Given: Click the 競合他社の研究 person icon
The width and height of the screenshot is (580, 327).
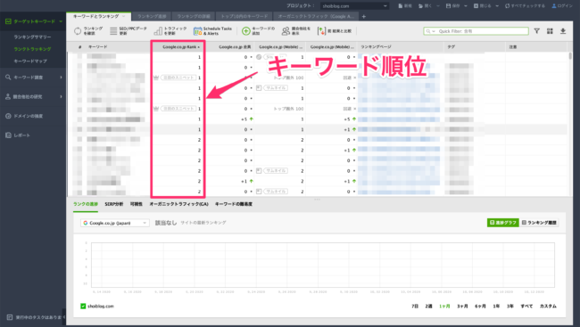Looking at the screenshot, I should [8, 96].
